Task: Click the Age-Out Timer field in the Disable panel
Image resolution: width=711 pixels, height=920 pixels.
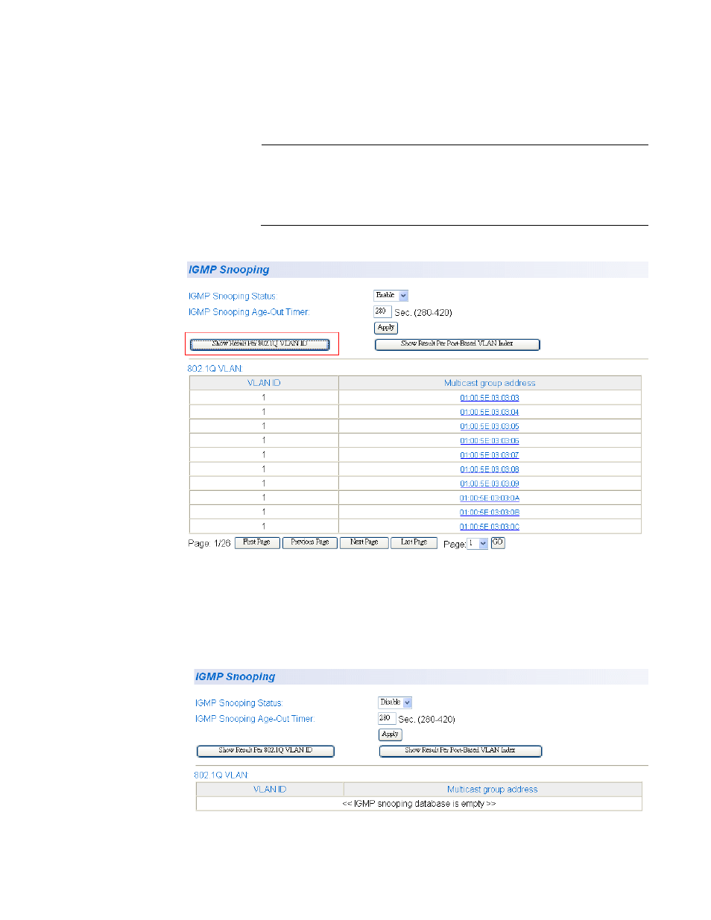Action: point(387,718)
